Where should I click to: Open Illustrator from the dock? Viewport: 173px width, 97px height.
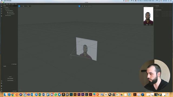pyautogui.click(x=75, y=95)
